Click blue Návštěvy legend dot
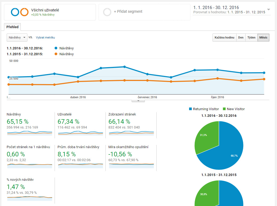Viewport: 277px width, 206px height. (x=56, y=48)
